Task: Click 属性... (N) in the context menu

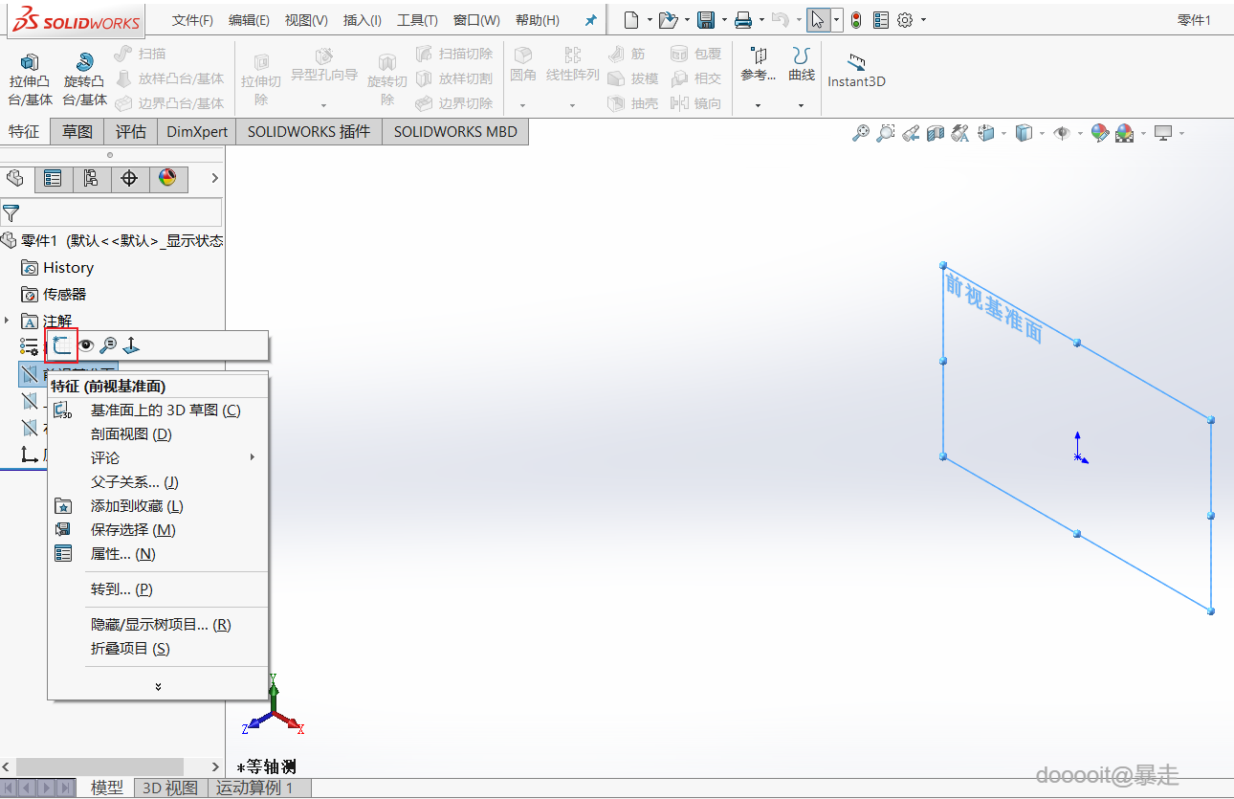Action: pyautogui.click(x=122, y=554)
